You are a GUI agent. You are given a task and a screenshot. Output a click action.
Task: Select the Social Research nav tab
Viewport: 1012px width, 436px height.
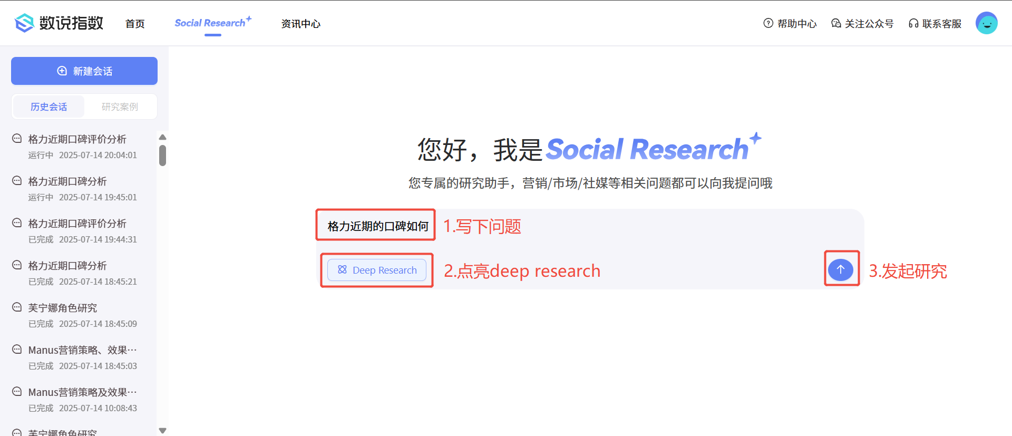tap(213, 23)
